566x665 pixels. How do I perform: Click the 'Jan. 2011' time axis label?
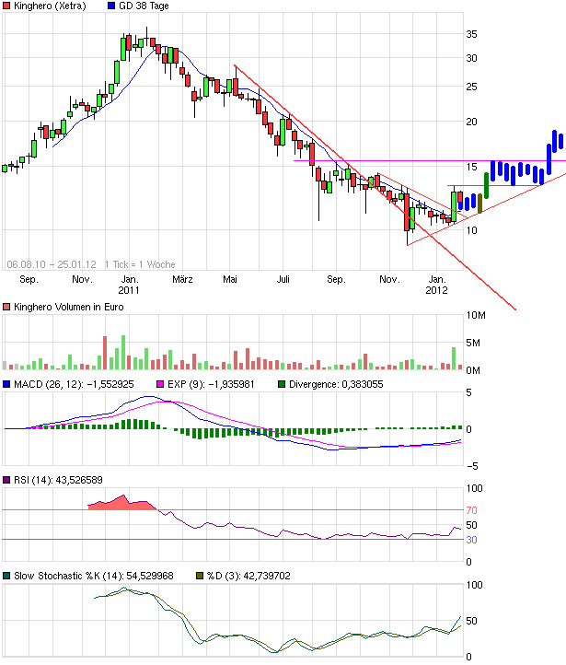point(129,285)
